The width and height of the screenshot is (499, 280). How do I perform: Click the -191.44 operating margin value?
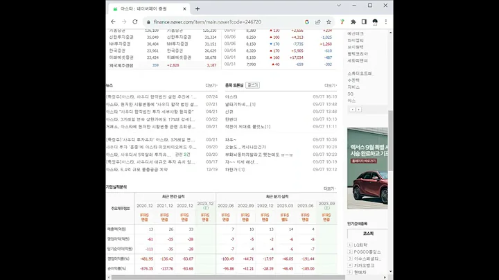pyautogui.click(x=308, y=259)
